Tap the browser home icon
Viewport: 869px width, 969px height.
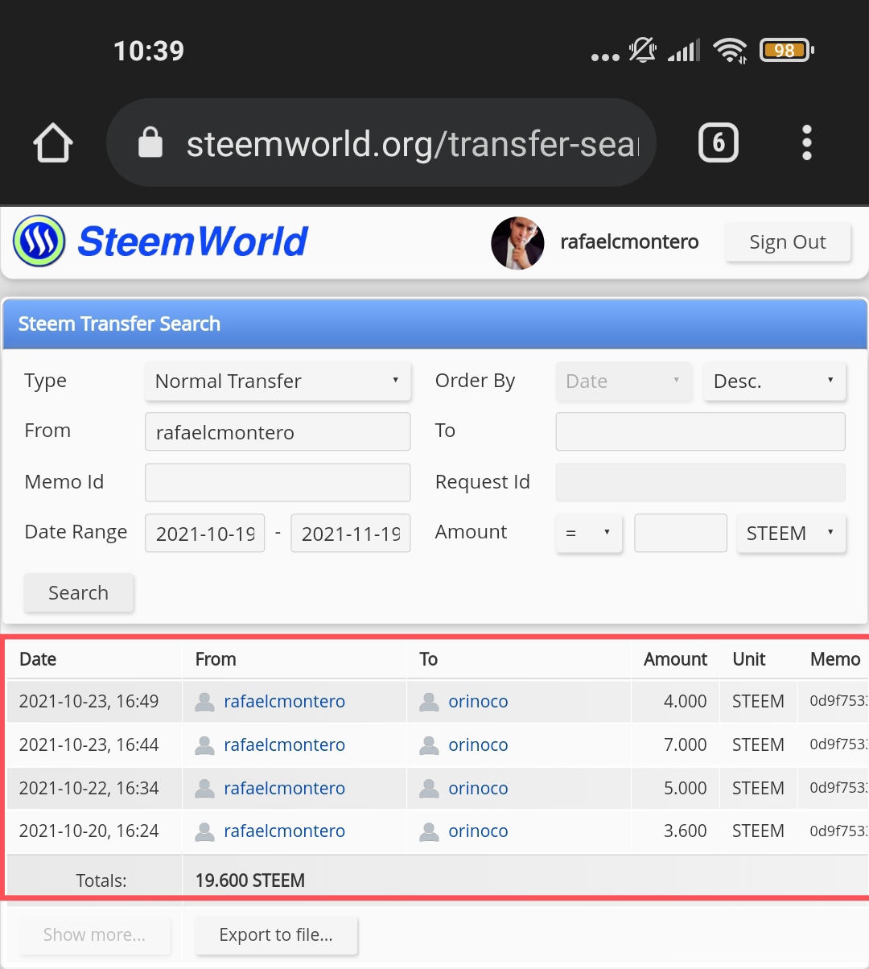[x=53, y=143]
